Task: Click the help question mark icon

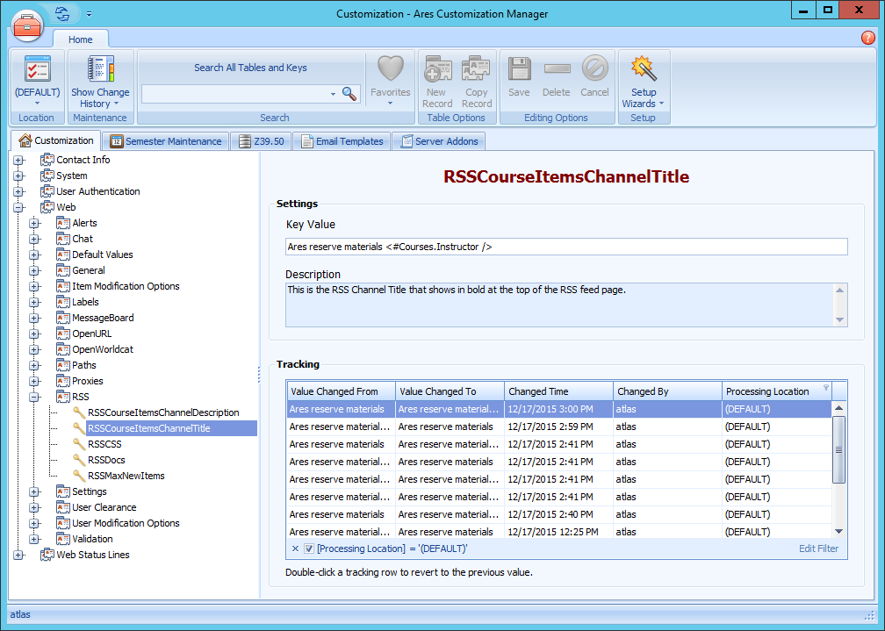Action: pyautogui.click(x=868, y=38)
